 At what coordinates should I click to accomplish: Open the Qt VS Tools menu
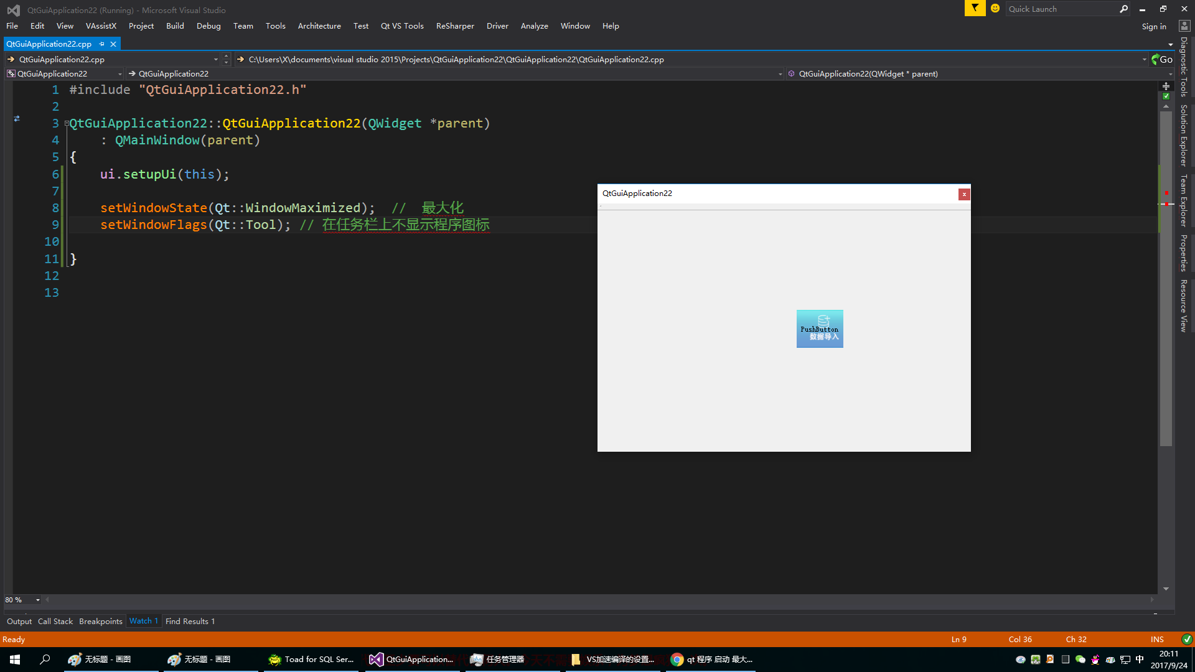coord(402,26)
